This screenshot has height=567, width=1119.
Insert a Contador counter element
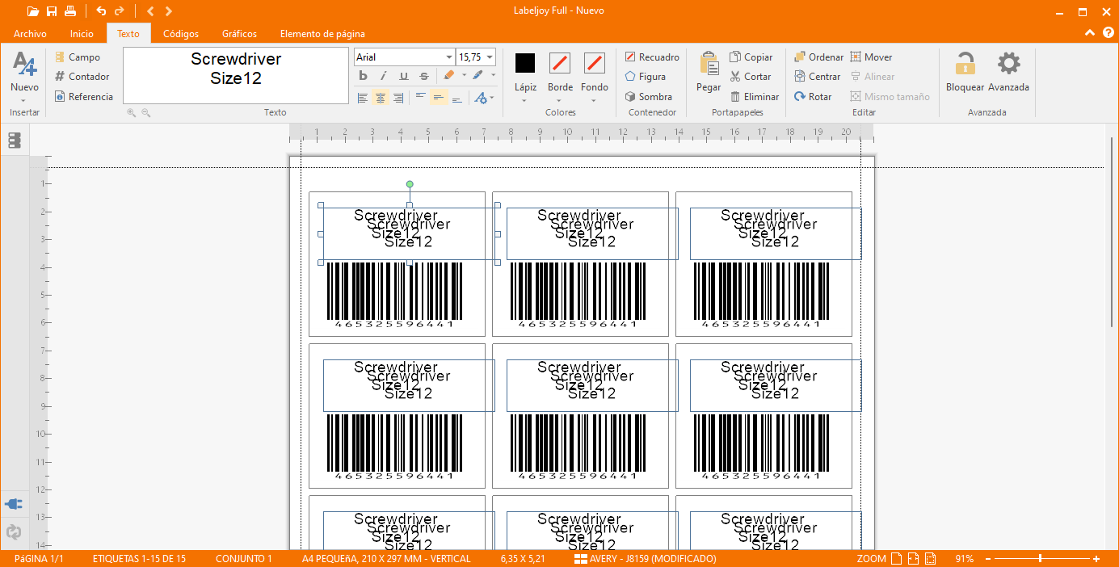pyautogui.click(x=82, y=77)
